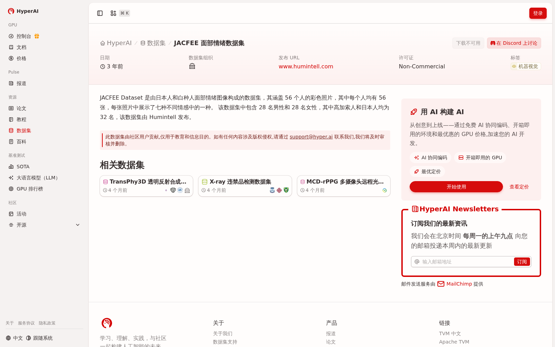Image resolution: width=555 pixels, height=347 pixels.
Task: Open the X-ray 违禁品检测数据集 card
Action: 245,186
